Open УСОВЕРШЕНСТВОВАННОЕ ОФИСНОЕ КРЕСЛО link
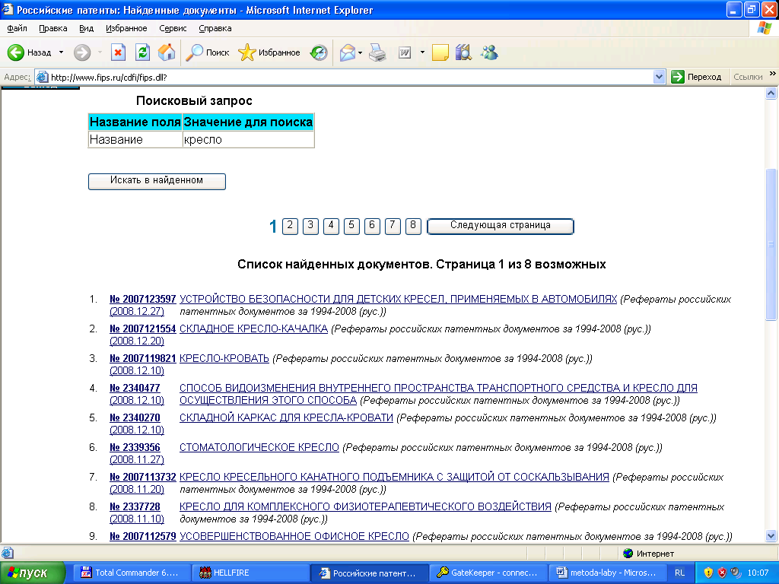The width and height of the screenshot is (779, 584). tap(294, 536)
